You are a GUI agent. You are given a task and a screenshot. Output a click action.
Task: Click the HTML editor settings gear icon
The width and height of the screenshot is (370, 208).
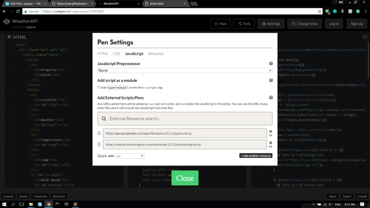(8, 37)
